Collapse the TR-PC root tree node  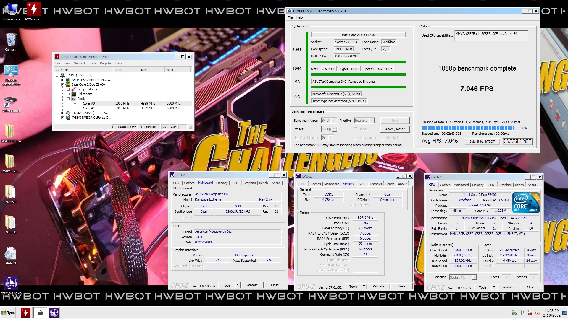point(57,75)
